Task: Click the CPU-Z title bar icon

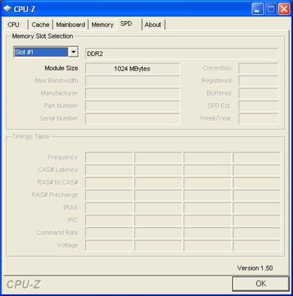Action: [7, 9]
